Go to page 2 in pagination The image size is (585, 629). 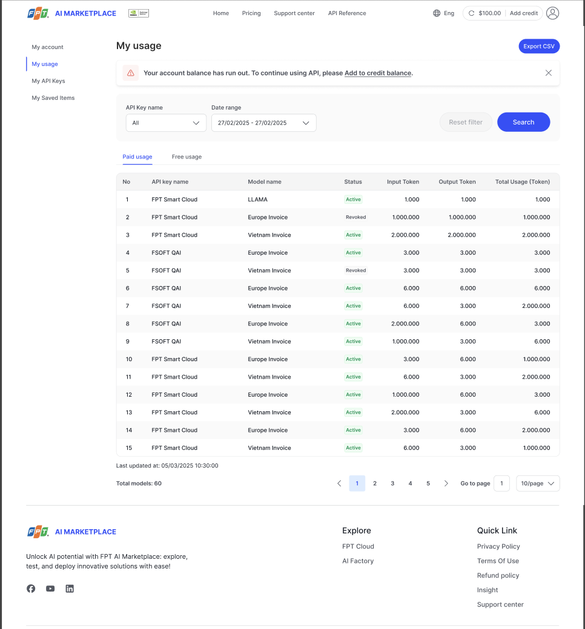pos(374,483)
